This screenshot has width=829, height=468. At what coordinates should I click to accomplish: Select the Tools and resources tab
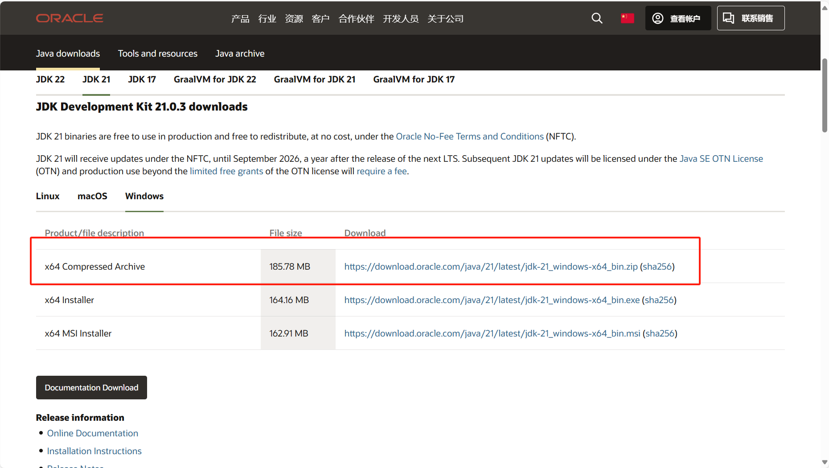click(158, 53)
